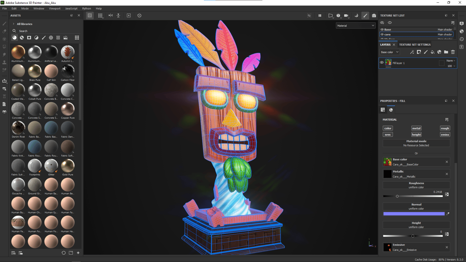The width and height of the screenshot is (466, 262).
Task: Open the Material viewport mode dropdown
Action: tap(356, 26)
